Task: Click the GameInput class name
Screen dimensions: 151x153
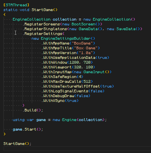Action: coord(94,72)
